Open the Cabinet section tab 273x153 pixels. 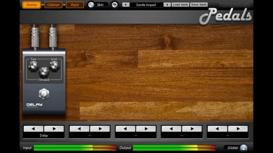[x=53, y=5]
